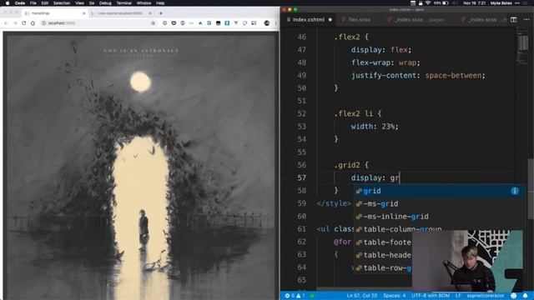Select the '-ms-inline-grid' autocomplete suggestion

click(x=440, y=217)
